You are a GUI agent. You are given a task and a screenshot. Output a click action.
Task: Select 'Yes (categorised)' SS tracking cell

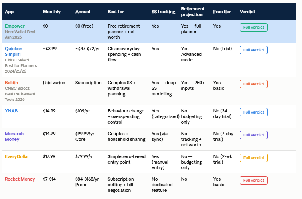pos(166,114)
